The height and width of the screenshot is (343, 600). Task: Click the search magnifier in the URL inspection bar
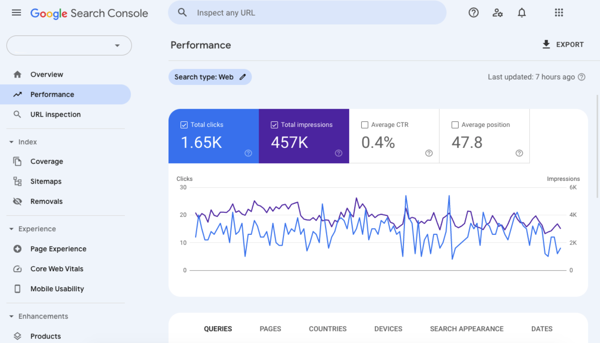(182, 13)
